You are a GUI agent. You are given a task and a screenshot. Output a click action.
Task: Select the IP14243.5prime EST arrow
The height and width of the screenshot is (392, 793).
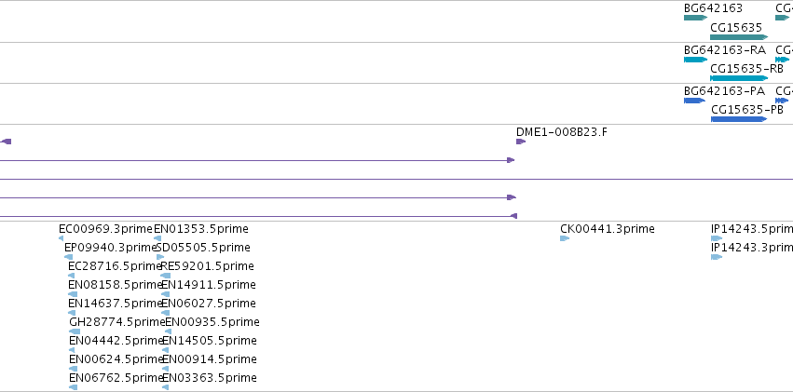pyautogui.click(x=717, y=238)
